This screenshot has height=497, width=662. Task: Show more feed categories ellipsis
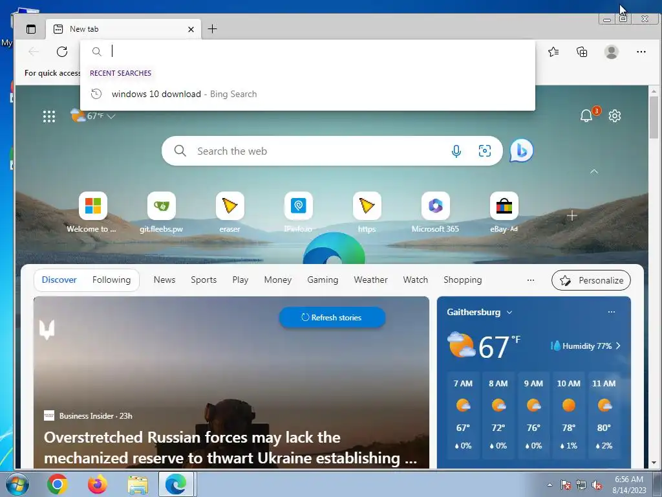coord(531,280)
